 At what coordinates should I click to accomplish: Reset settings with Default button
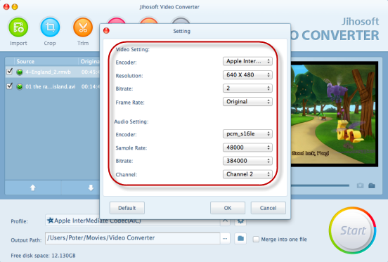[x=127, y=208]
